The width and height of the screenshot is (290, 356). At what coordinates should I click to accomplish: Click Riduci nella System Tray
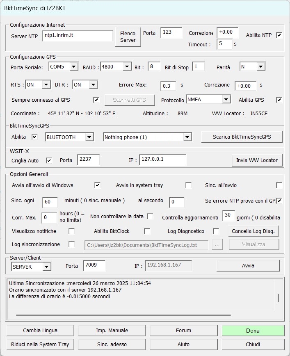coord(40,345)
